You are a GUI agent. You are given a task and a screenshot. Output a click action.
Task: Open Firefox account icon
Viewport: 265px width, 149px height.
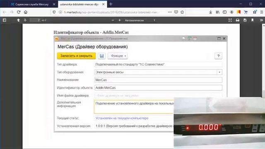click(x=232, y=12)
